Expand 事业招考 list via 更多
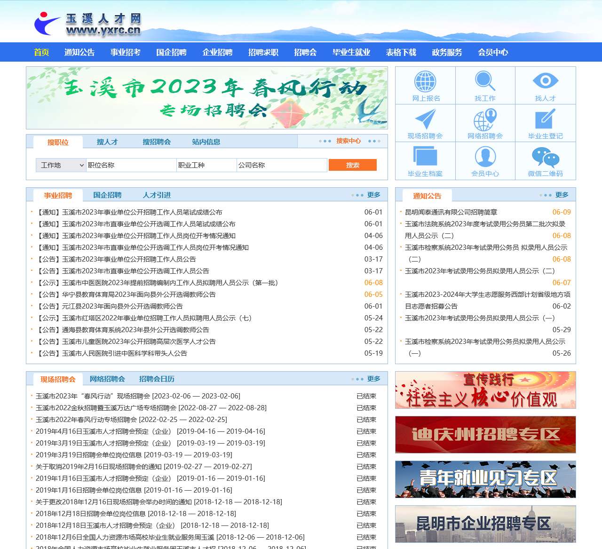The width and height of the screenshot is (602, 549). 373,194
